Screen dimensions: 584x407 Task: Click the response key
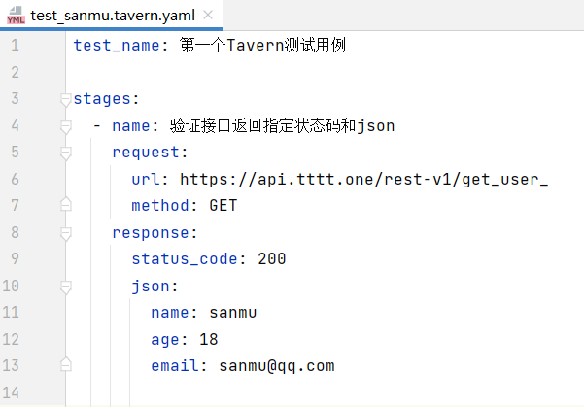click(151, 233)
